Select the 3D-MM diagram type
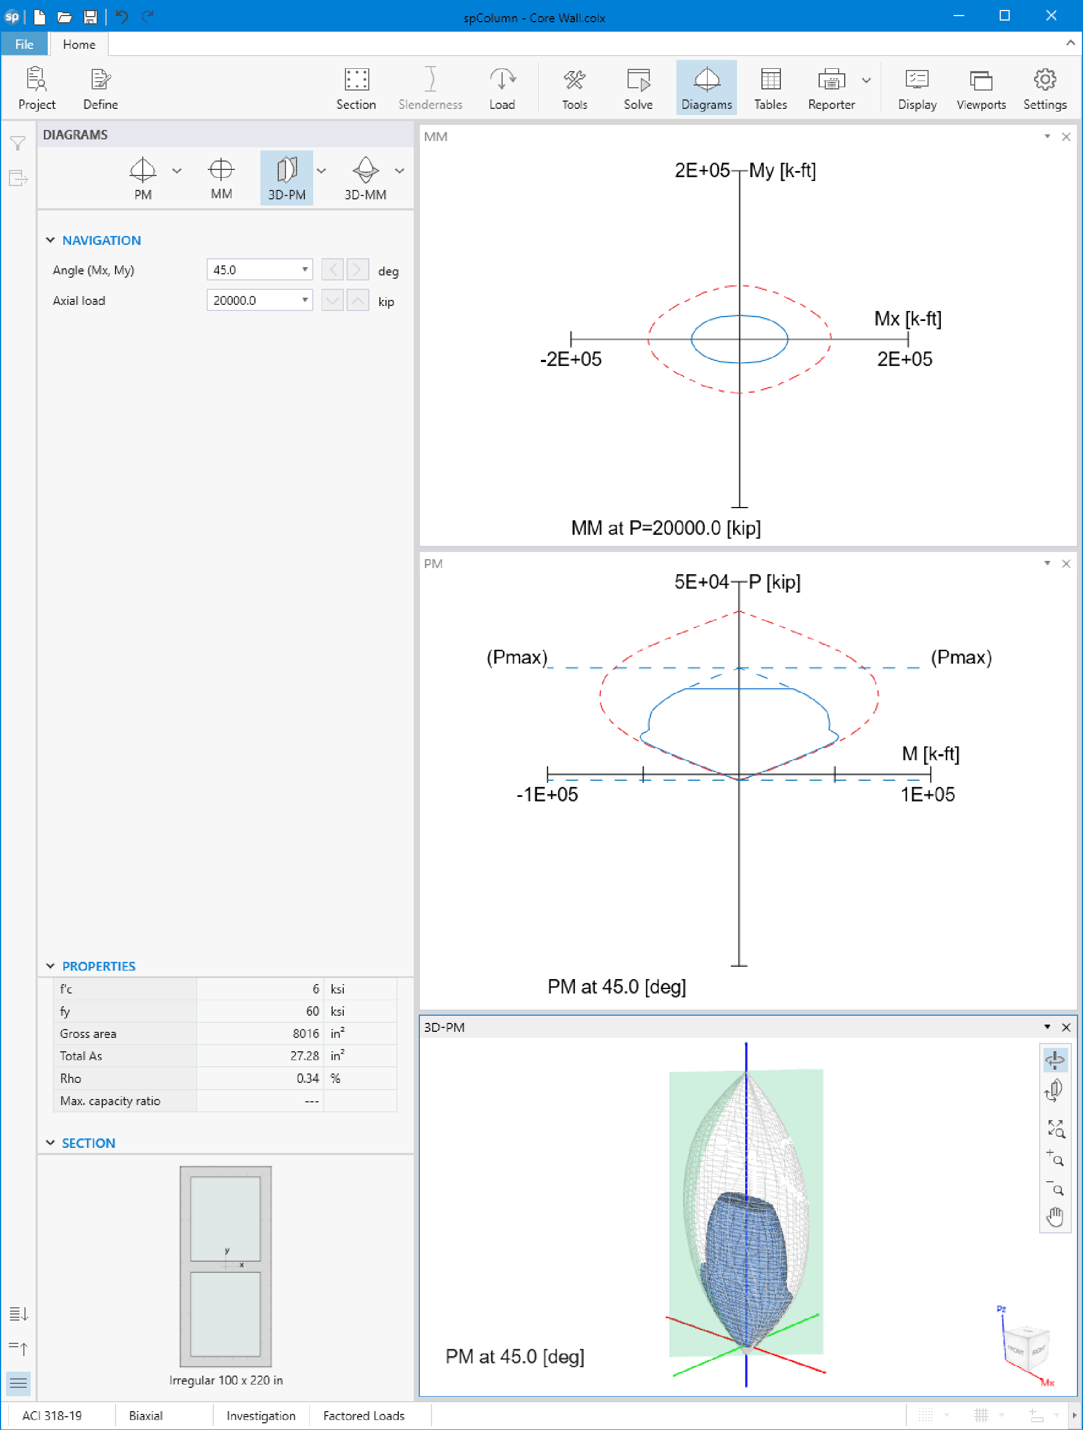 365,178
